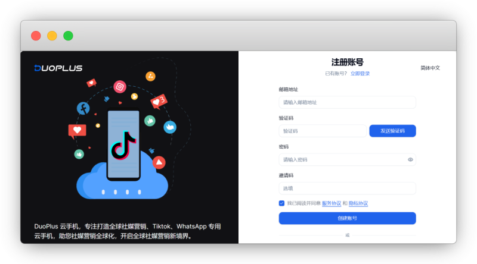Click the 立即登录 login link
Image resolution: width=477 pixels, height=264 pixels.
[x=360, y=74]
